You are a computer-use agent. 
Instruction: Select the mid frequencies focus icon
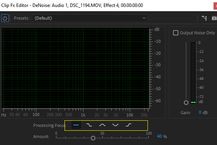click(102, 125)
